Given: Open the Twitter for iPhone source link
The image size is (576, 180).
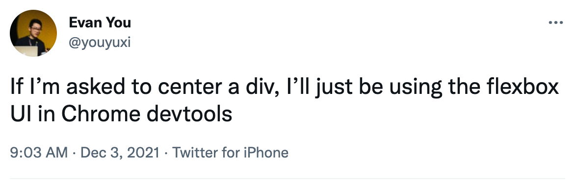Looking at the screenshot, I should click(x=230, y=153).
